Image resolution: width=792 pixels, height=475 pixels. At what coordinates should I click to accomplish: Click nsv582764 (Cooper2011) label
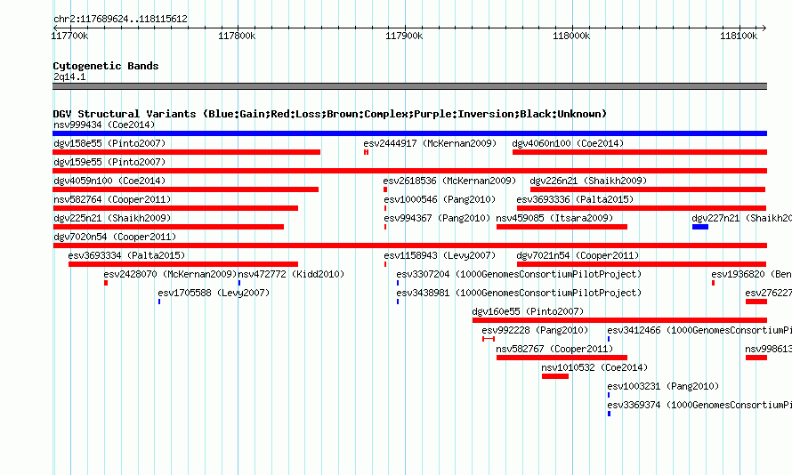pos(112,199)
